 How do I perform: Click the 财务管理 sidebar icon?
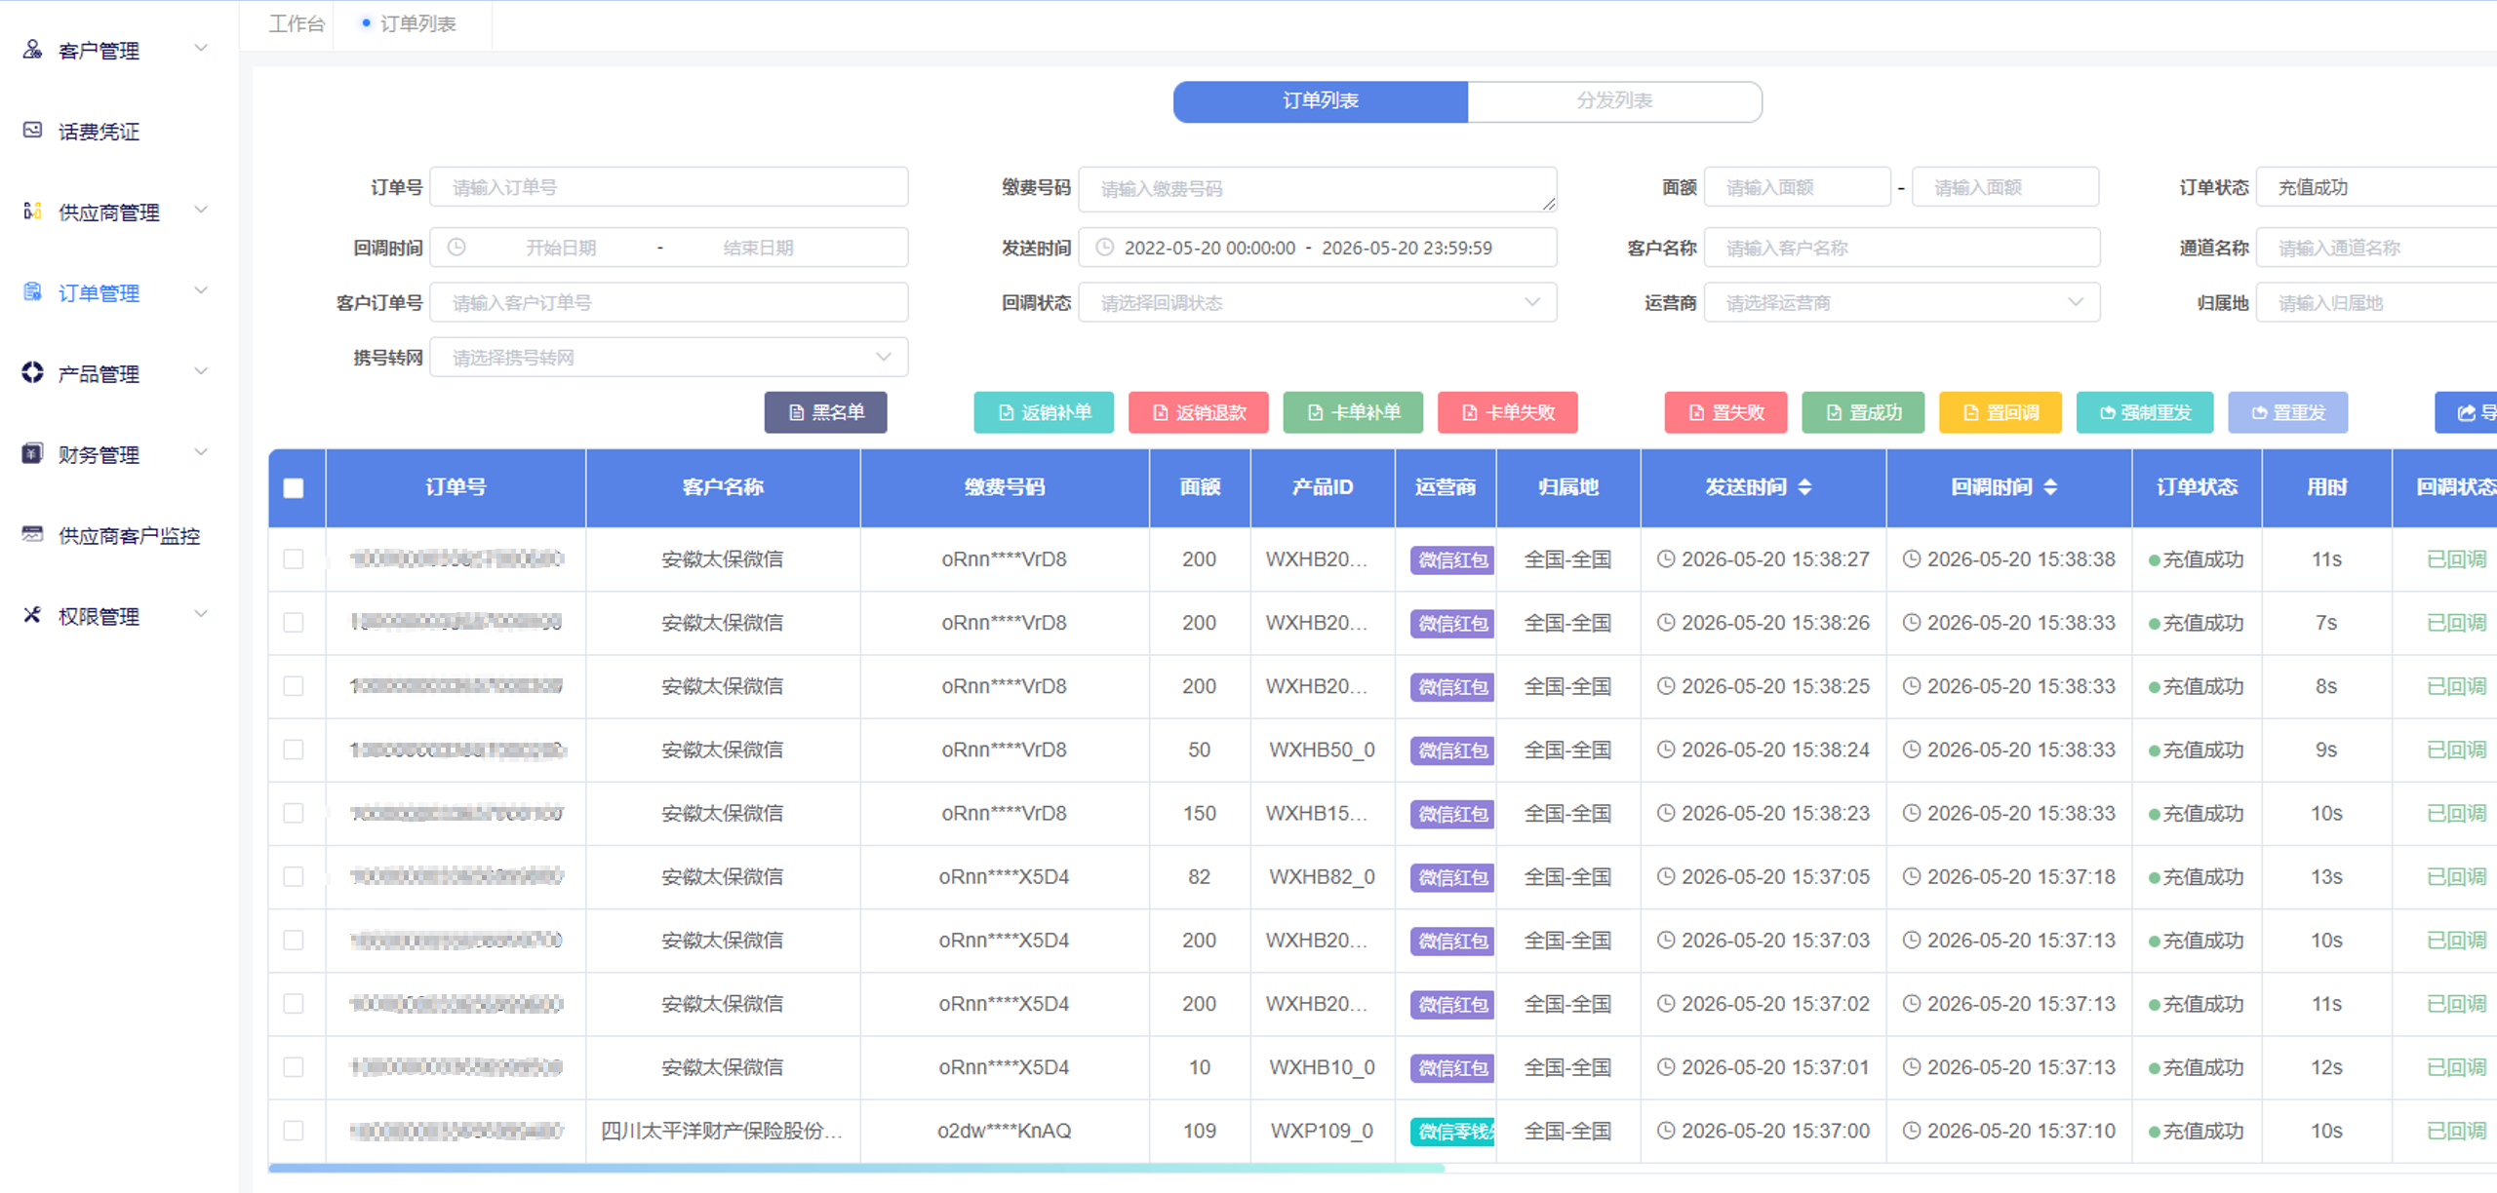(32, 454)
